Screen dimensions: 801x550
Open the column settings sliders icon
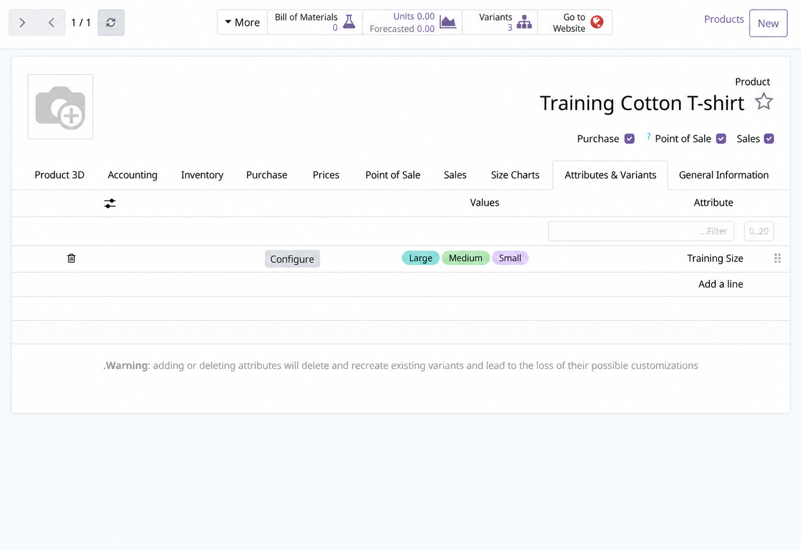110,203
